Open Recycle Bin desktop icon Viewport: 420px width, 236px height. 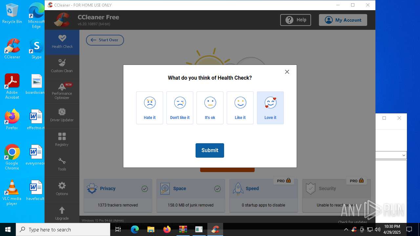pyautogui.click(x=12, y=14)
